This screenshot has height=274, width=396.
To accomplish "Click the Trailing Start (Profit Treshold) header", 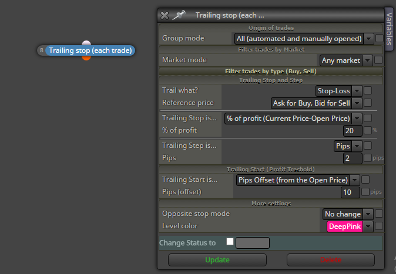I will point(271,170).
